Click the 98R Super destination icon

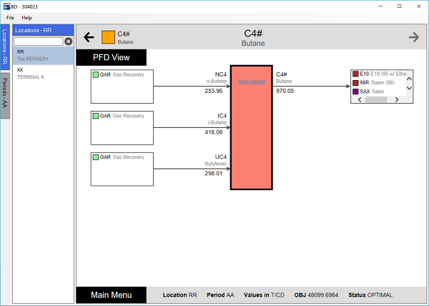pos(355,82)
